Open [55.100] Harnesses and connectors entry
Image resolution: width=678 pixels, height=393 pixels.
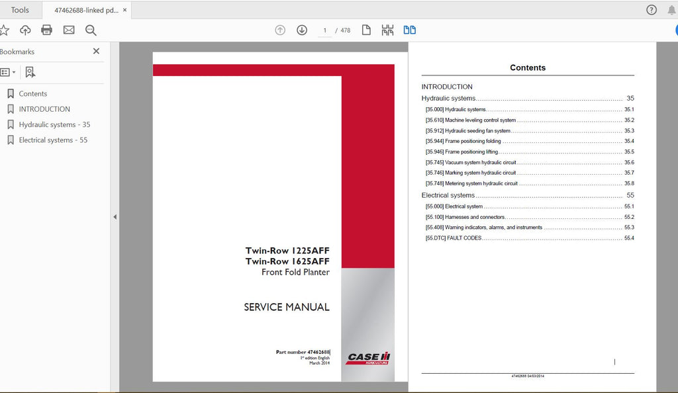click(x=530, y=217)
